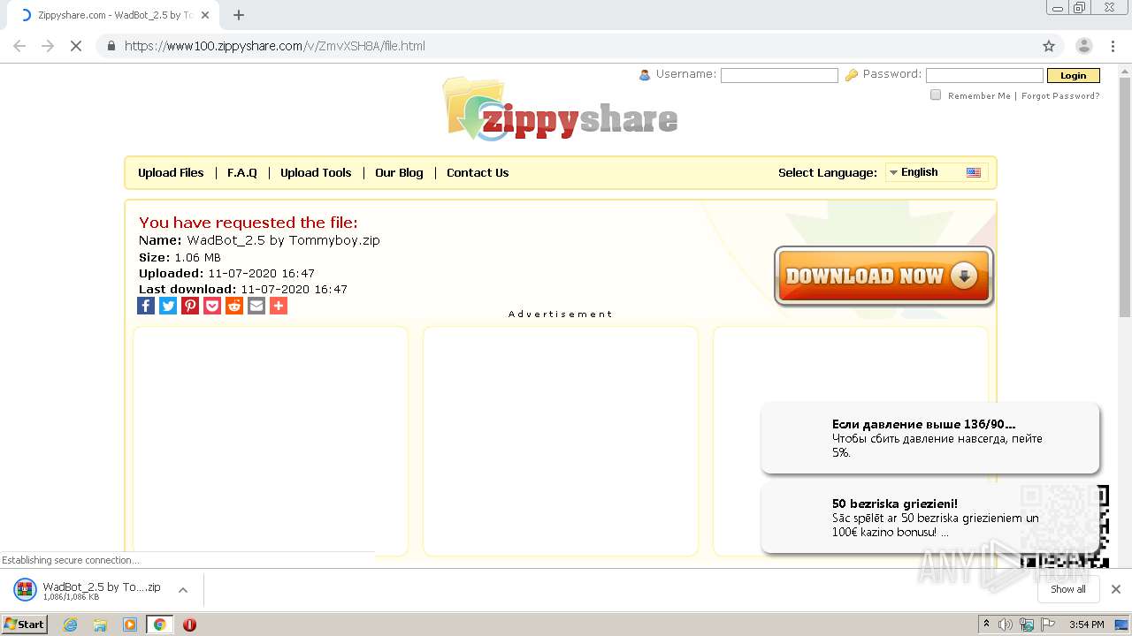Click the taskbar clock 3:54 PM
Viewport: 1132px width, 636px height.
tap(1086, 625)
